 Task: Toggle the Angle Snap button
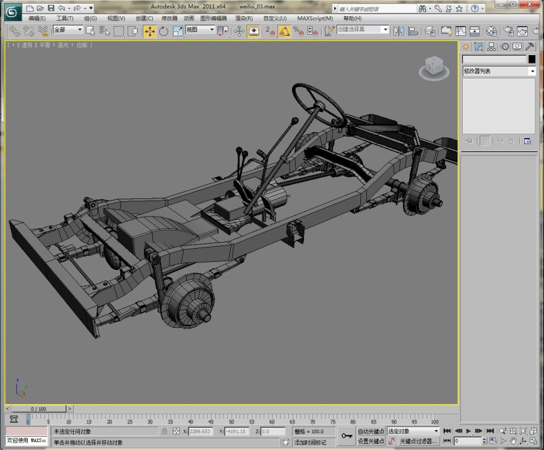(x=284, y=31)
